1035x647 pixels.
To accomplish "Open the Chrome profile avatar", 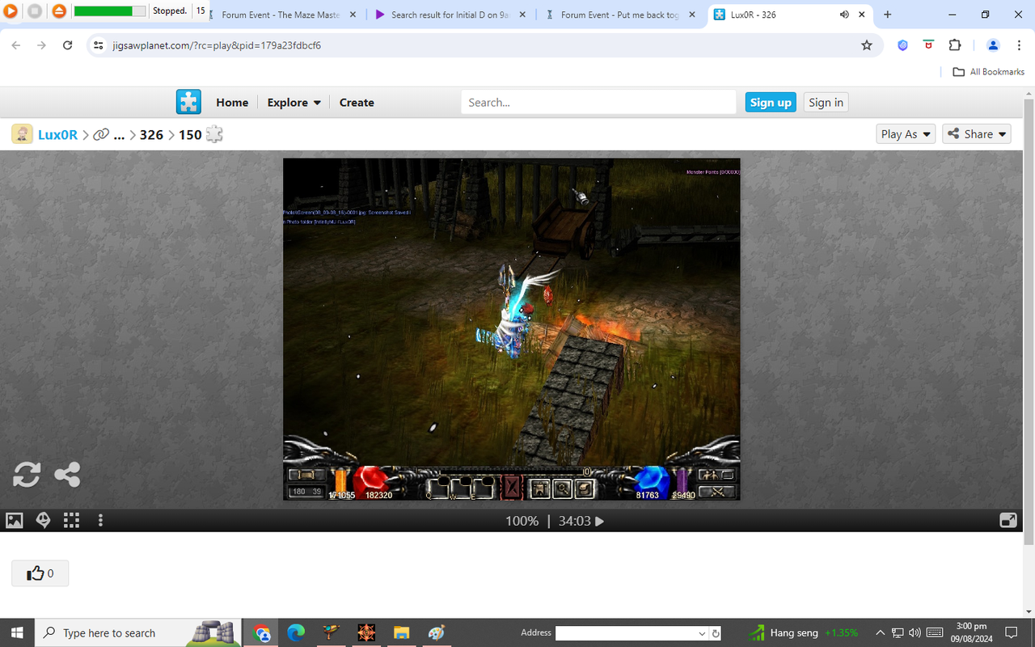I will coord(994,45).
